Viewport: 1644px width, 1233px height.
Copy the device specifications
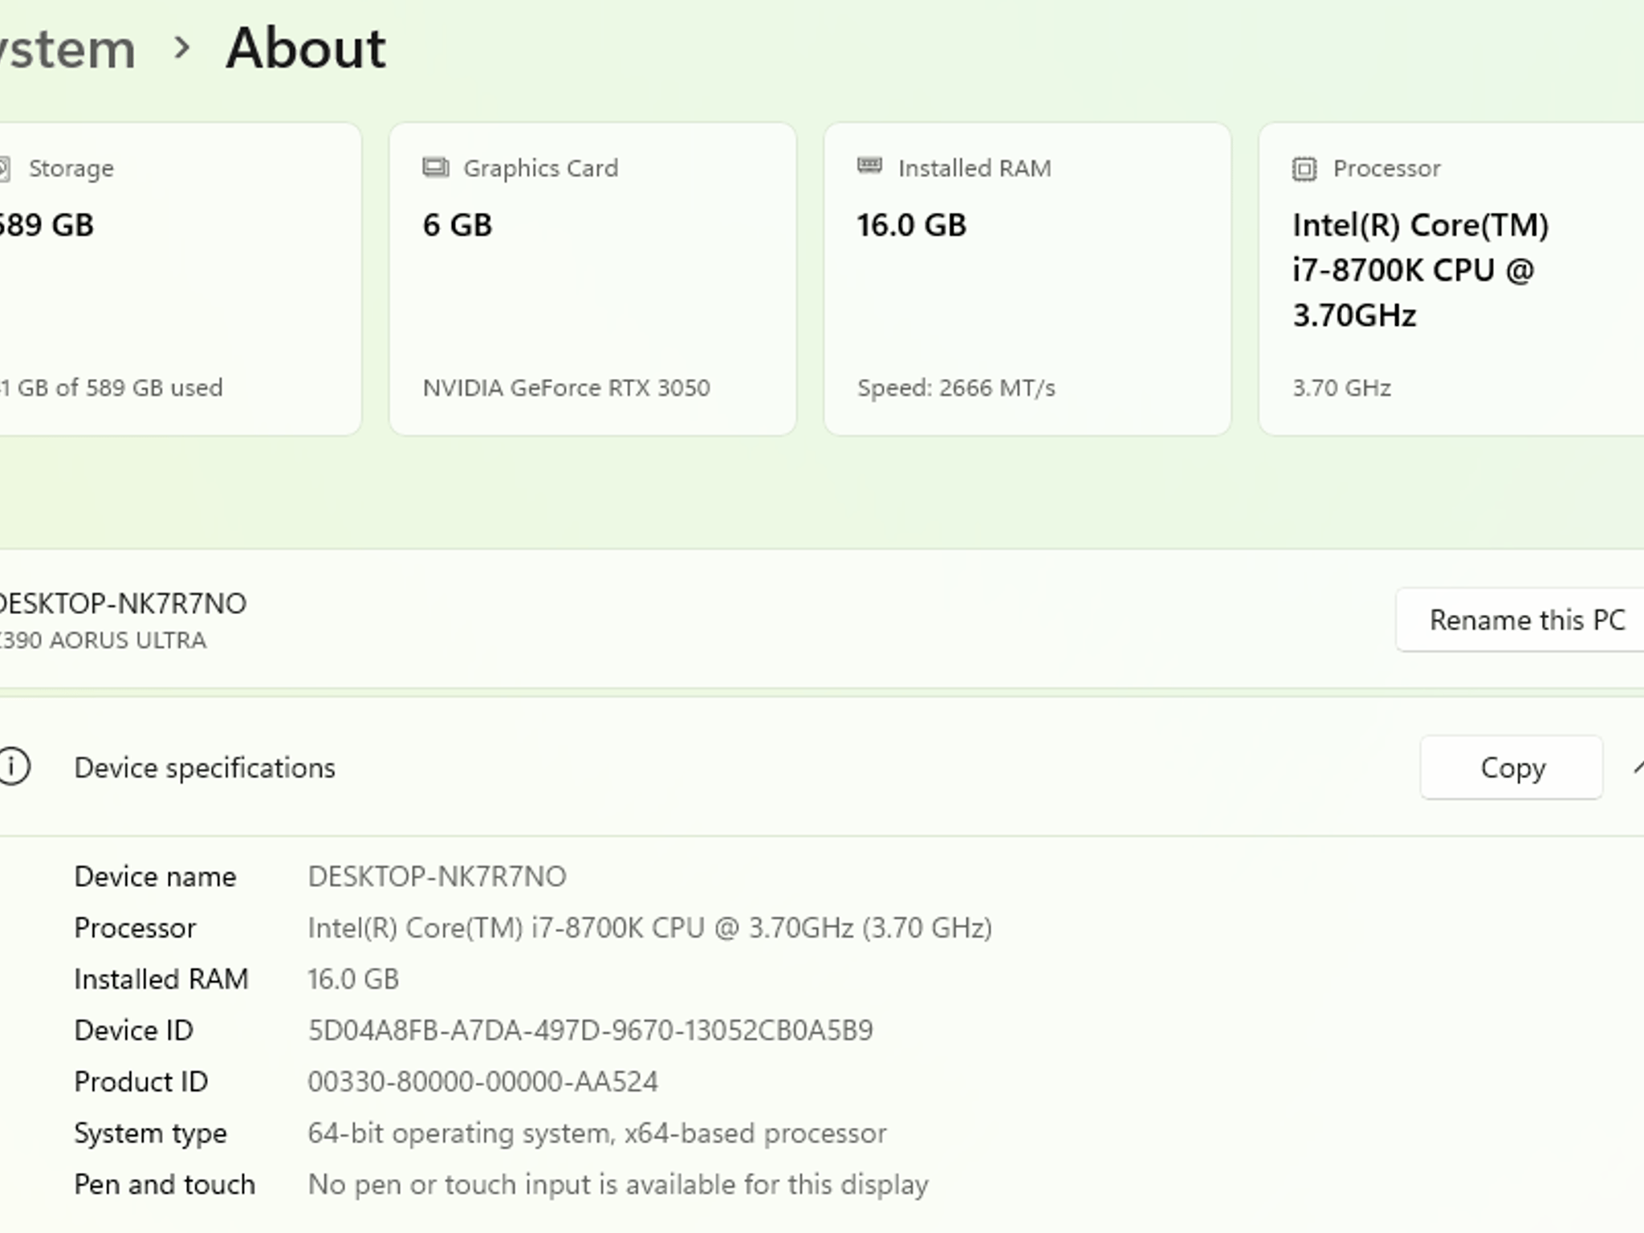pos(1512,767)
